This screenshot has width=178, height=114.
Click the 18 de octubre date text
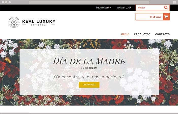click(x=89, y=68)
